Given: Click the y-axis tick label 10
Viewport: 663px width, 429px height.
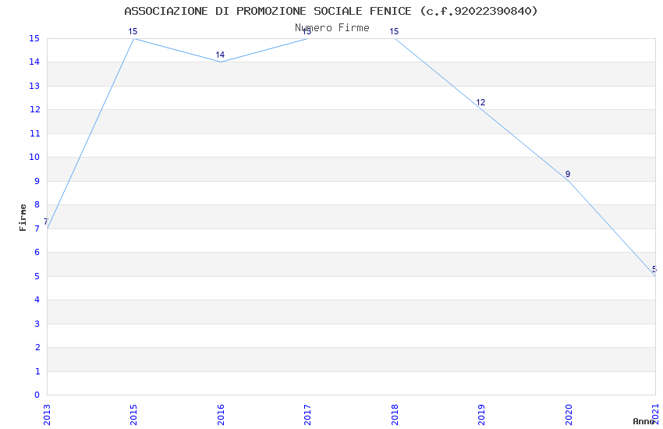Looking at the screenshot, I should coord(34,158).
